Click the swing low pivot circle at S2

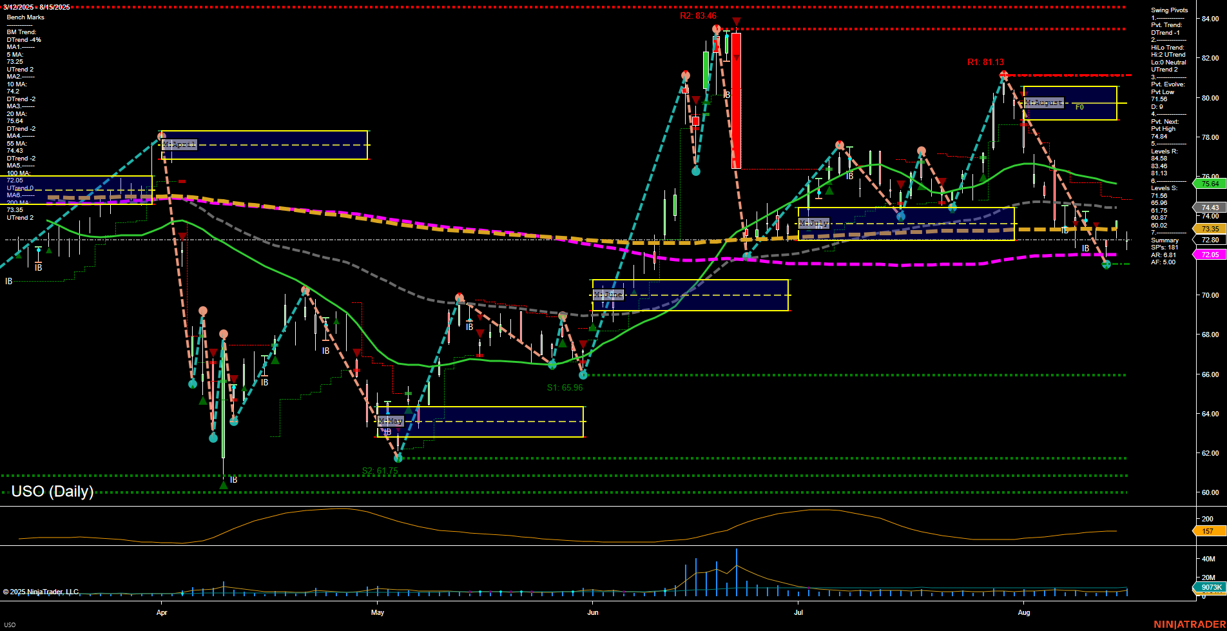point(398,458)
